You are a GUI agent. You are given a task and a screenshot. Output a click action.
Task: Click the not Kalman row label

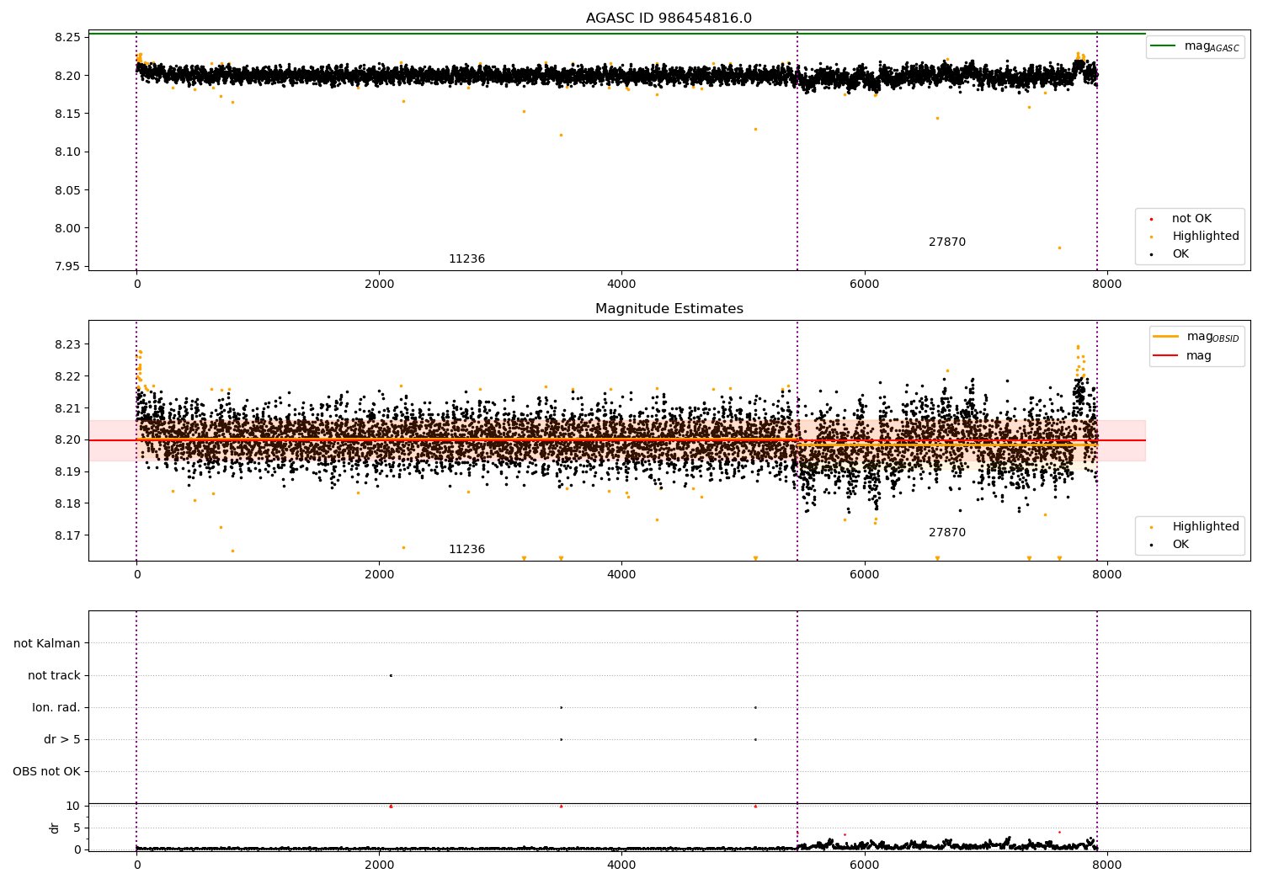pyautogui.click(x=47, y=643)
